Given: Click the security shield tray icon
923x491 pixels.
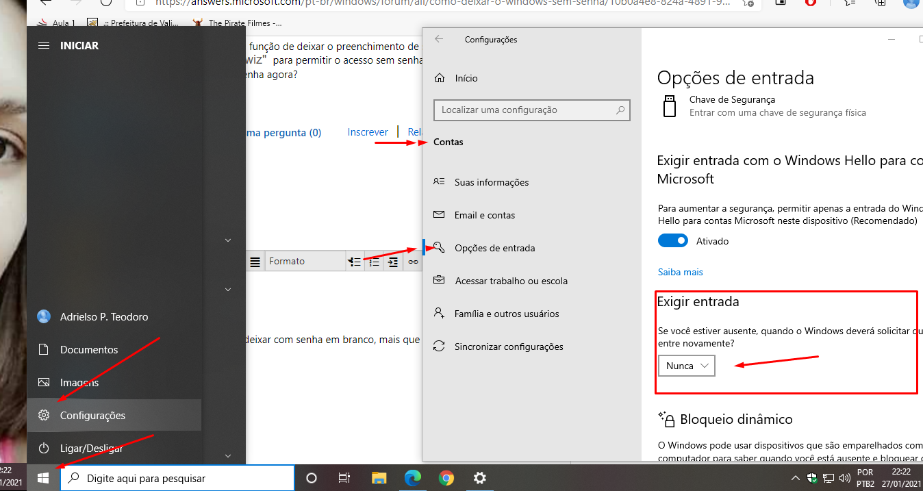Looking at the screenshot, I should 812,478.
